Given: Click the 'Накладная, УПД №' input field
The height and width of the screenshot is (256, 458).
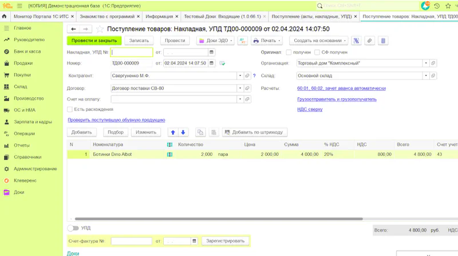Looking at the screenshot, I should (x=132, y=52).
